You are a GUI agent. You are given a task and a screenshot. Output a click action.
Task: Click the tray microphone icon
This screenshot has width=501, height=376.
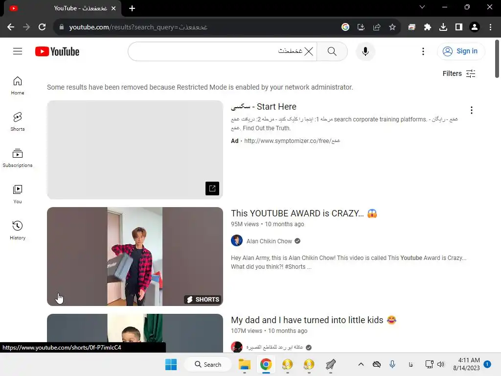click(392, 364)
